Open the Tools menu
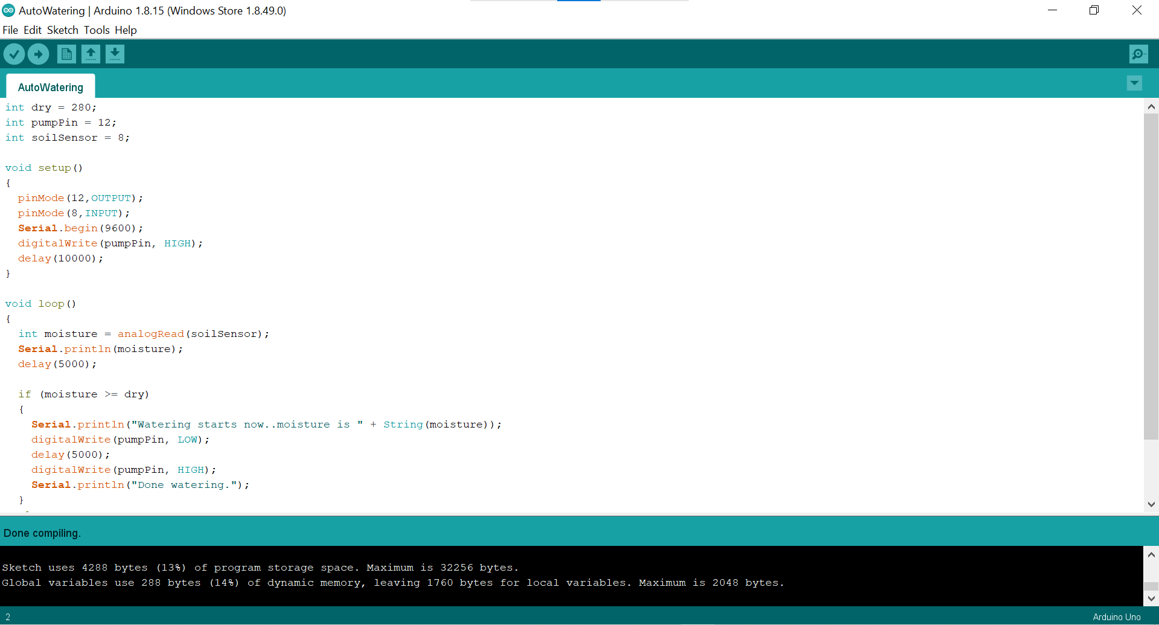This screenshot has width=1159, height=625. pyautogui.click(x=97, y=30)
